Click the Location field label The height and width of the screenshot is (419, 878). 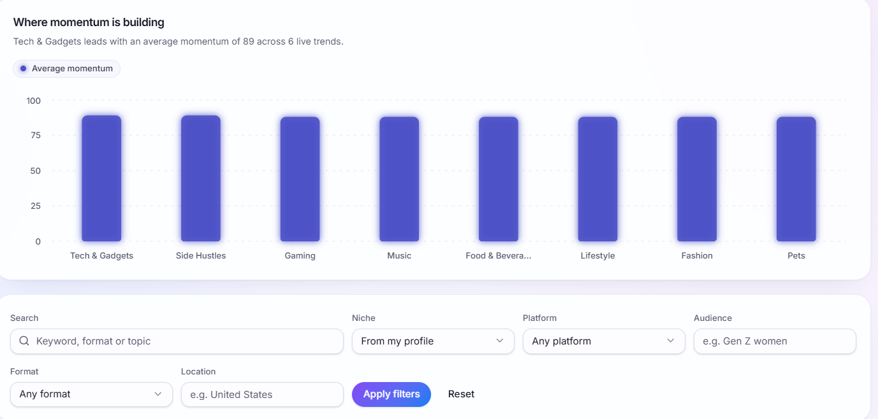click(x=198, y=372)
